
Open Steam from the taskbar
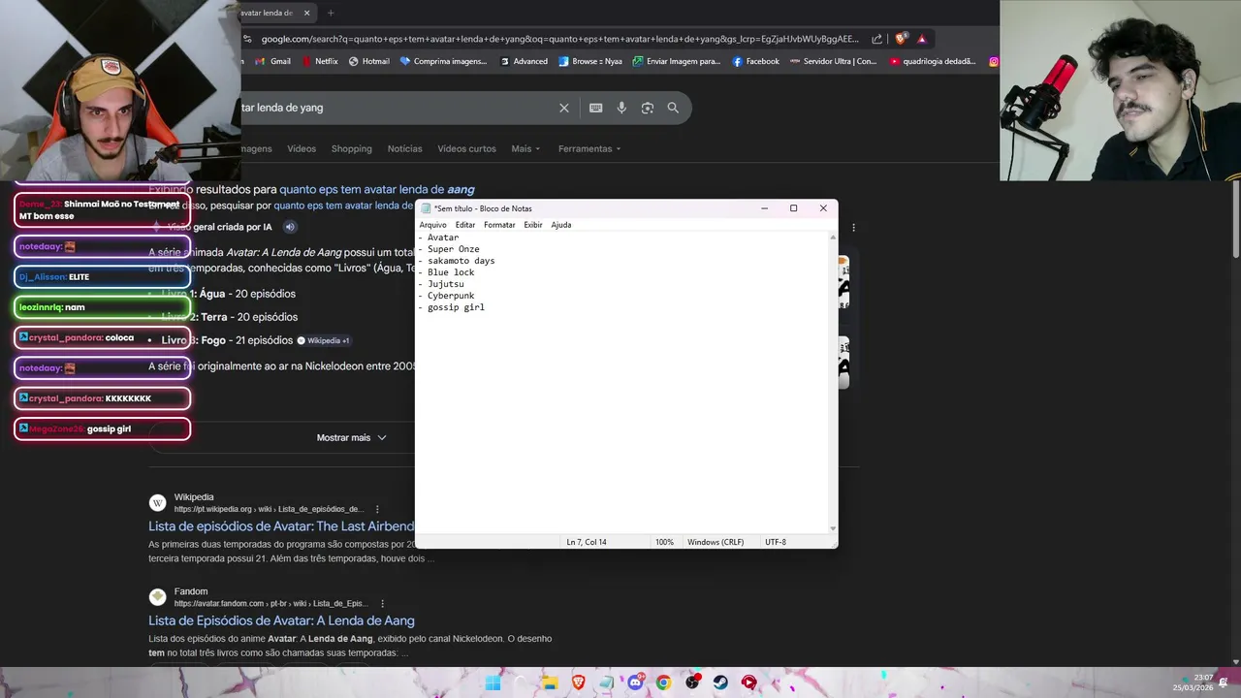(x=720, y=682)
